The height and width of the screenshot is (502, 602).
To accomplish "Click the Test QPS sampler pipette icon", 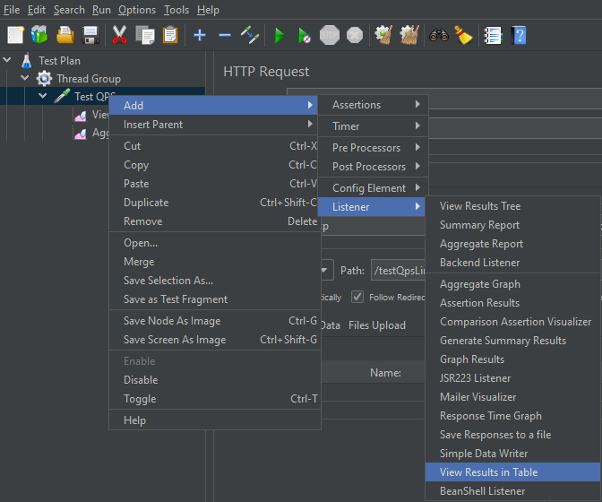I will pyautogui.click(x=62, y=96).
